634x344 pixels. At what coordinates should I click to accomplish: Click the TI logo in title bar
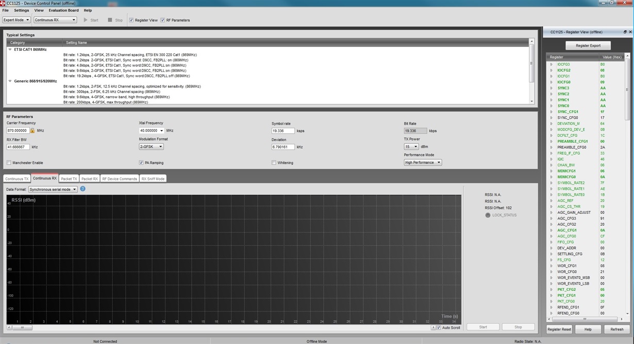3,3
